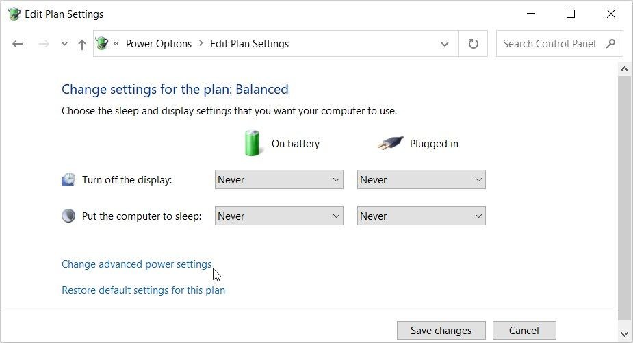Click the Turn off the display clock icon

pyautogui.click(x=68, y=179)
